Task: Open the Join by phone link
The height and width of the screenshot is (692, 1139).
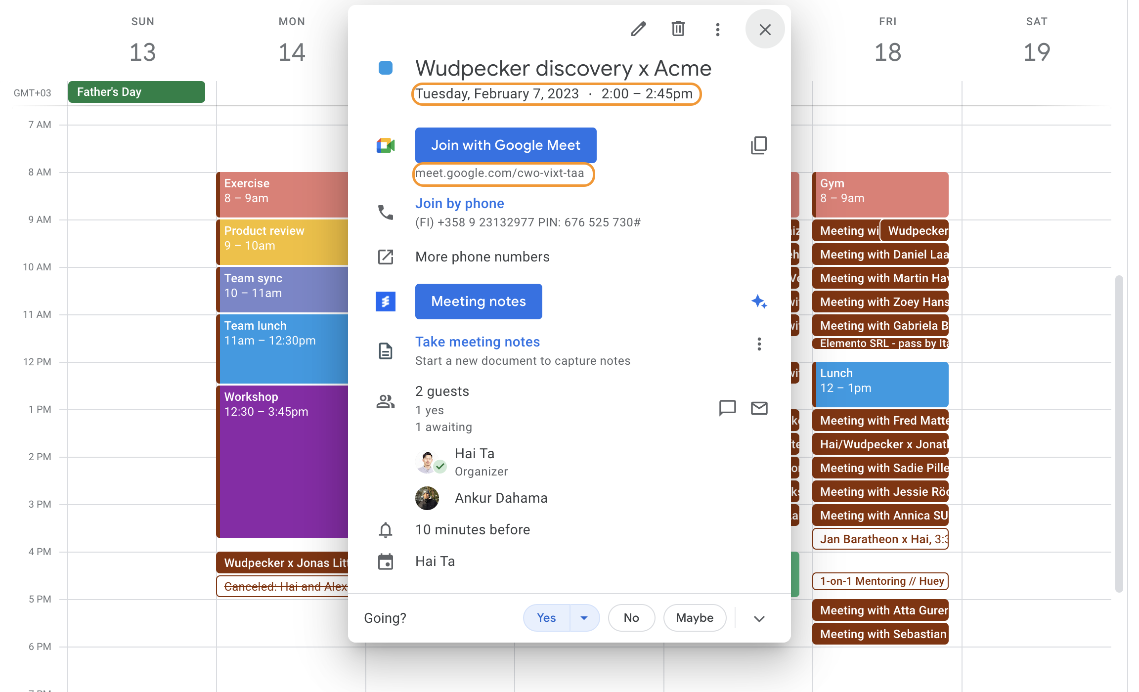Action: 459,203
